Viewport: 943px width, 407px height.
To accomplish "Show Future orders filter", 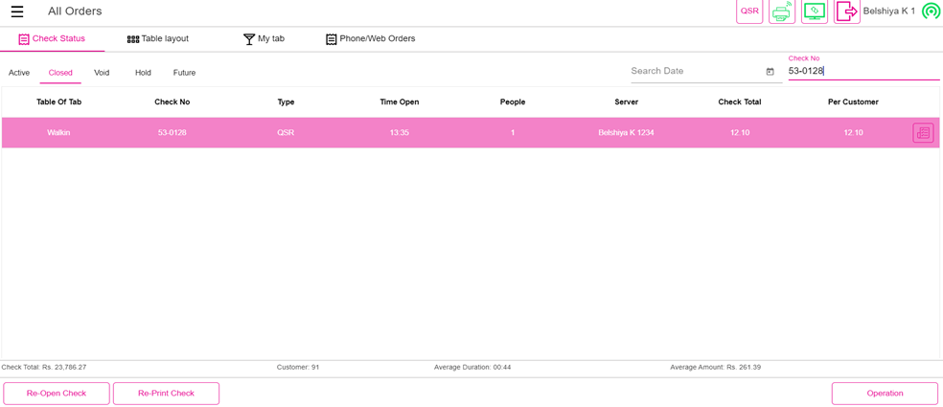I will 184,73.
